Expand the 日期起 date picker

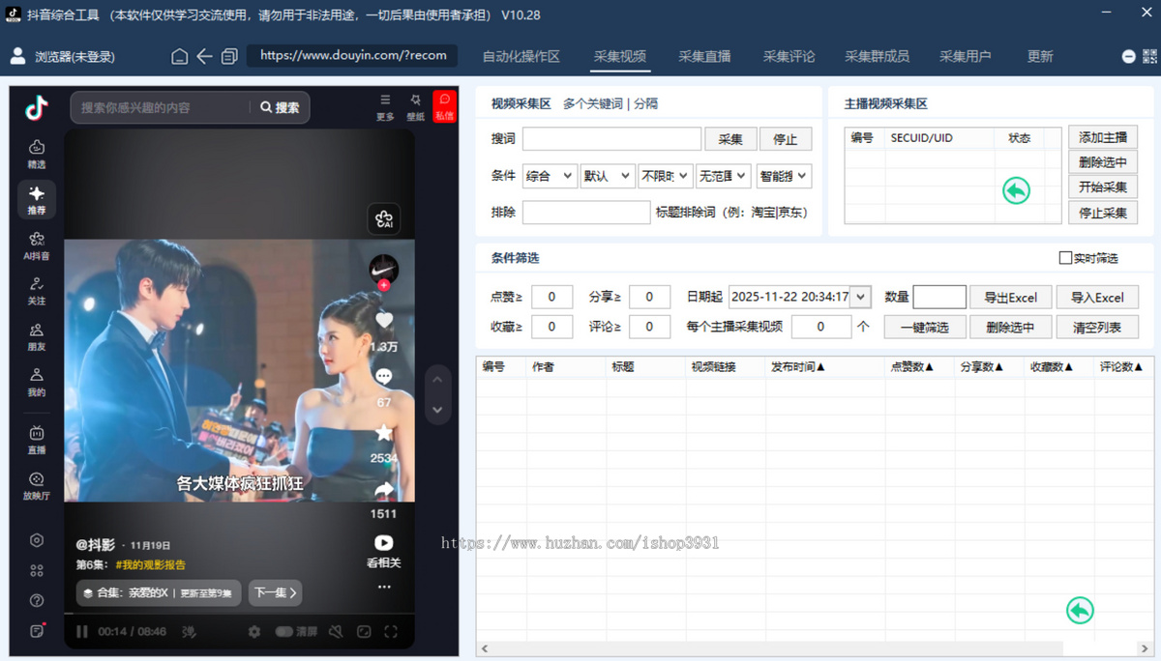pos(860,297)
